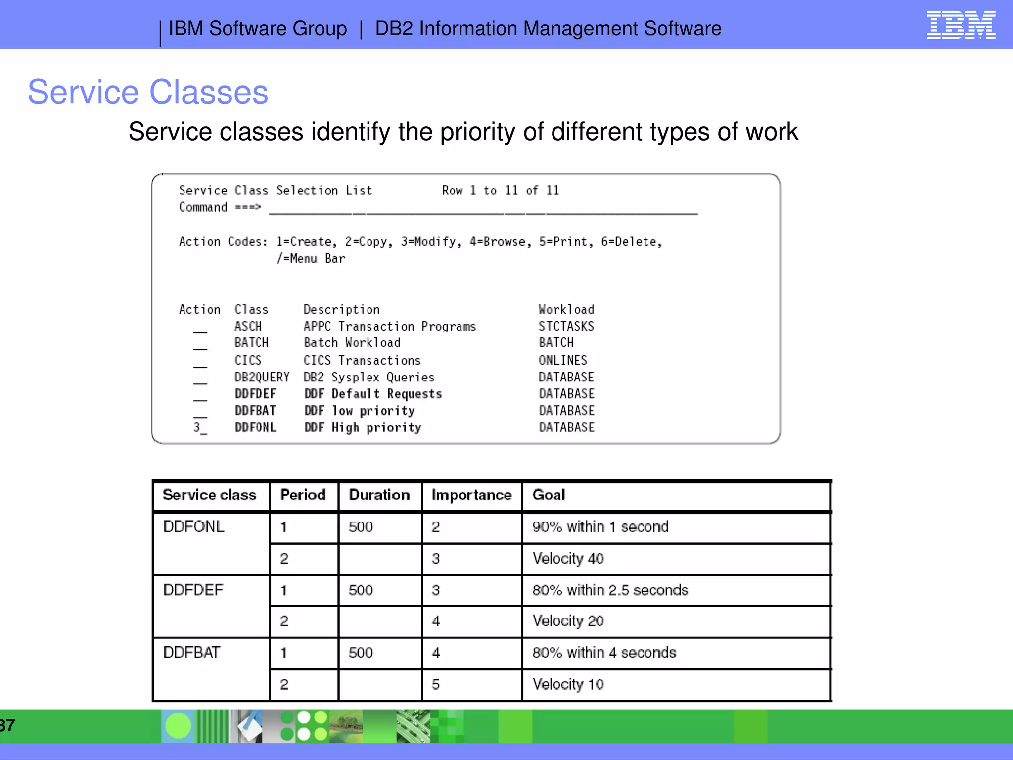1013x760 pixels.
Task: Click DDFBAT class name in selection list
Action: (x=255, y=411)
